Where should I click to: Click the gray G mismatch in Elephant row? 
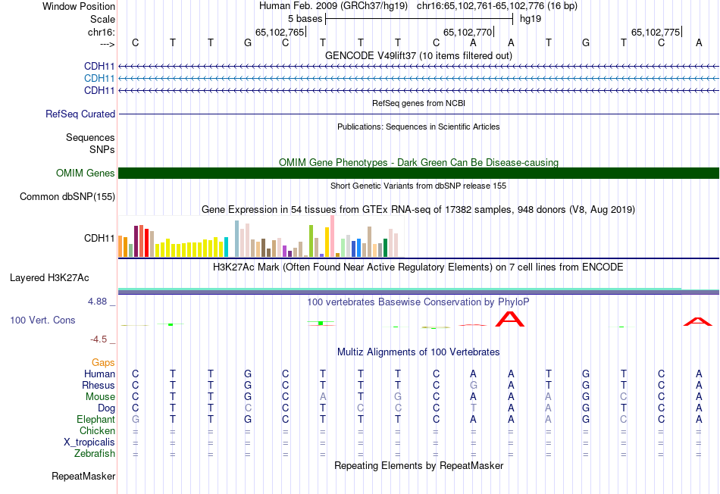click(x=135, y=419)
